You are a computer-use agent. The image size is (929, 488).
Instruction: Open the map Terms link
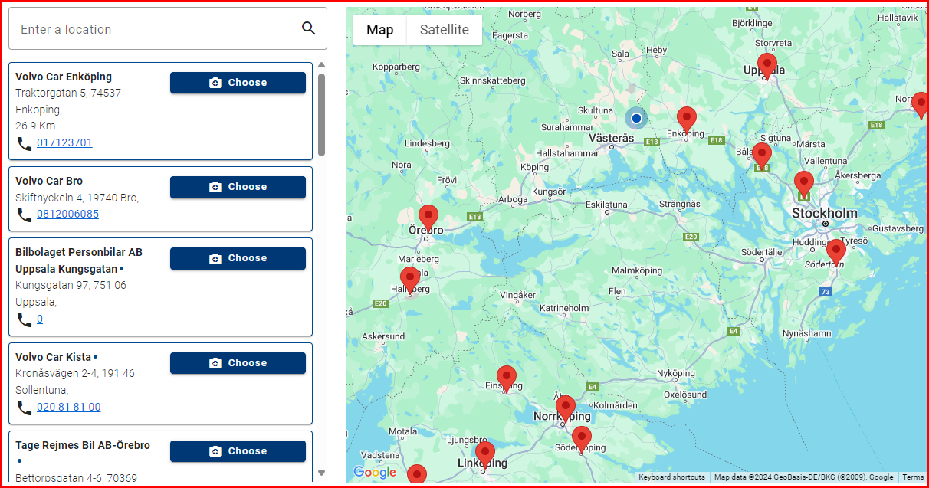pyautogui.click(x=913, y=477)
